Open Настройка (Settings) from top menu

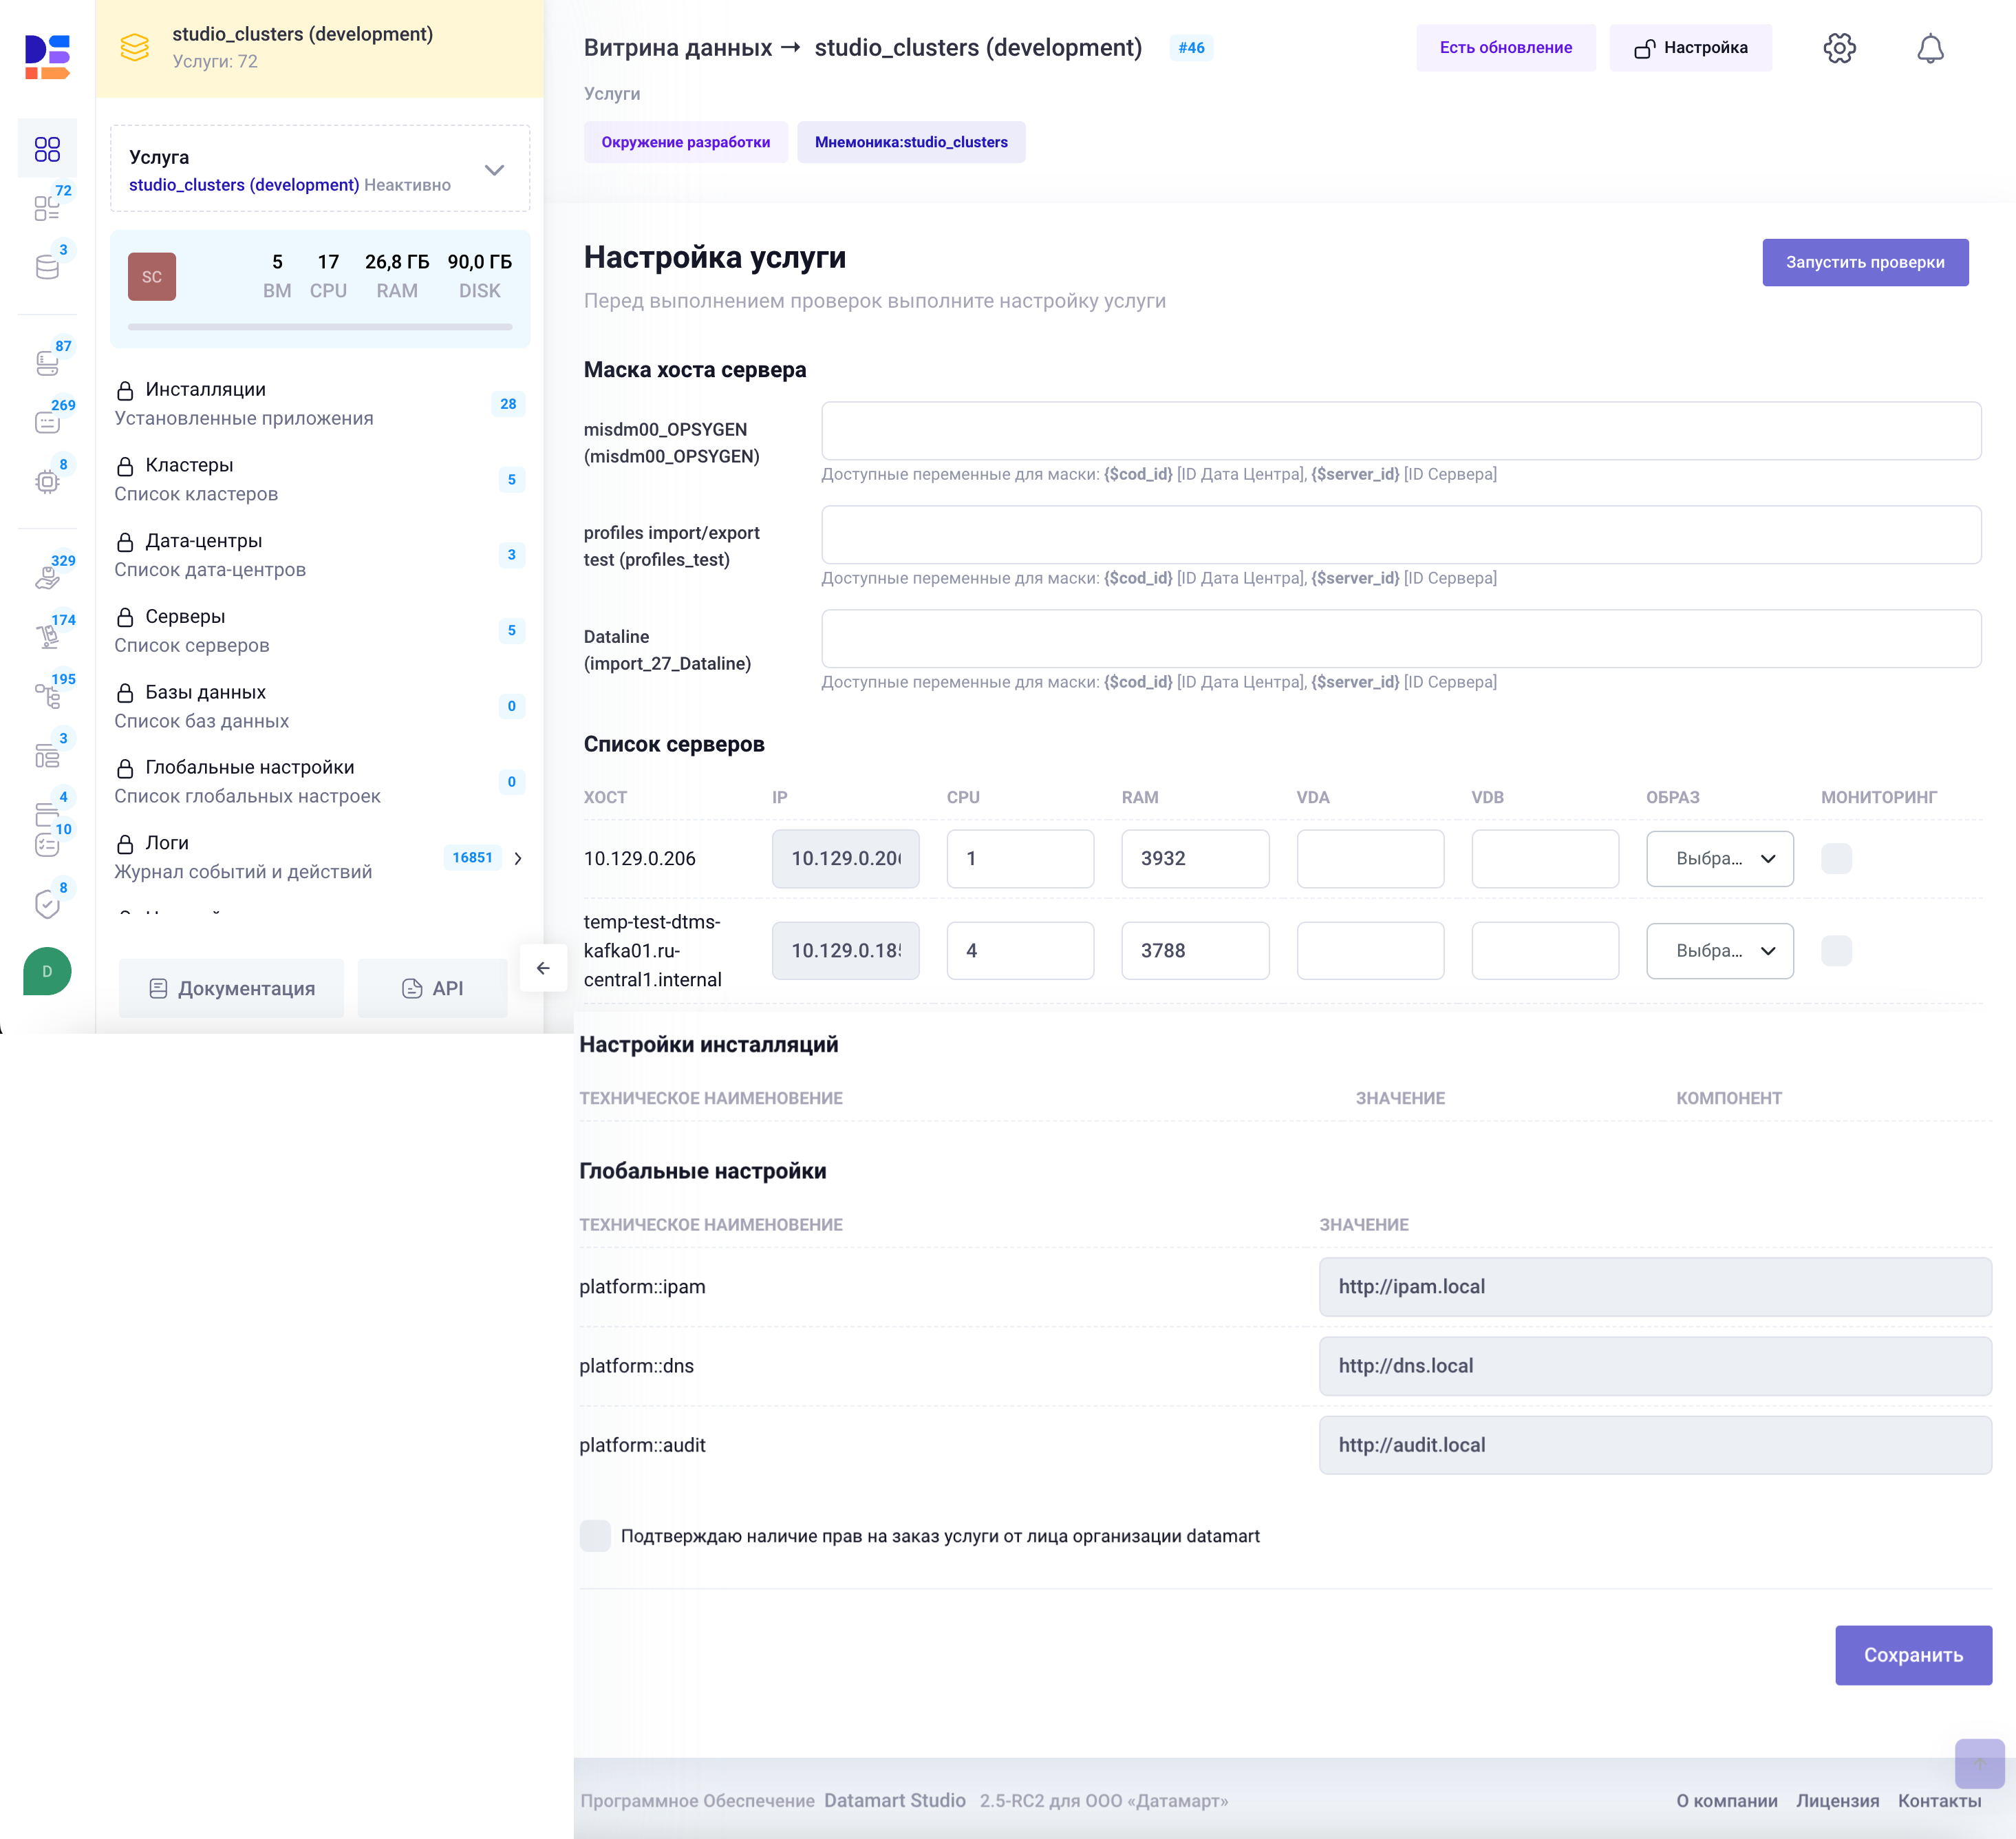[1693, 47]
